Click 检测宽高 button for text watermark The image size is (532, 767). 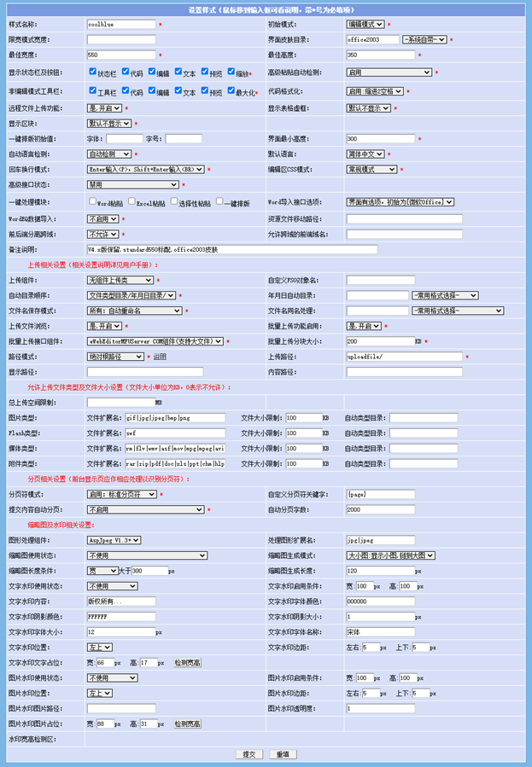click(x=188, y=662)
